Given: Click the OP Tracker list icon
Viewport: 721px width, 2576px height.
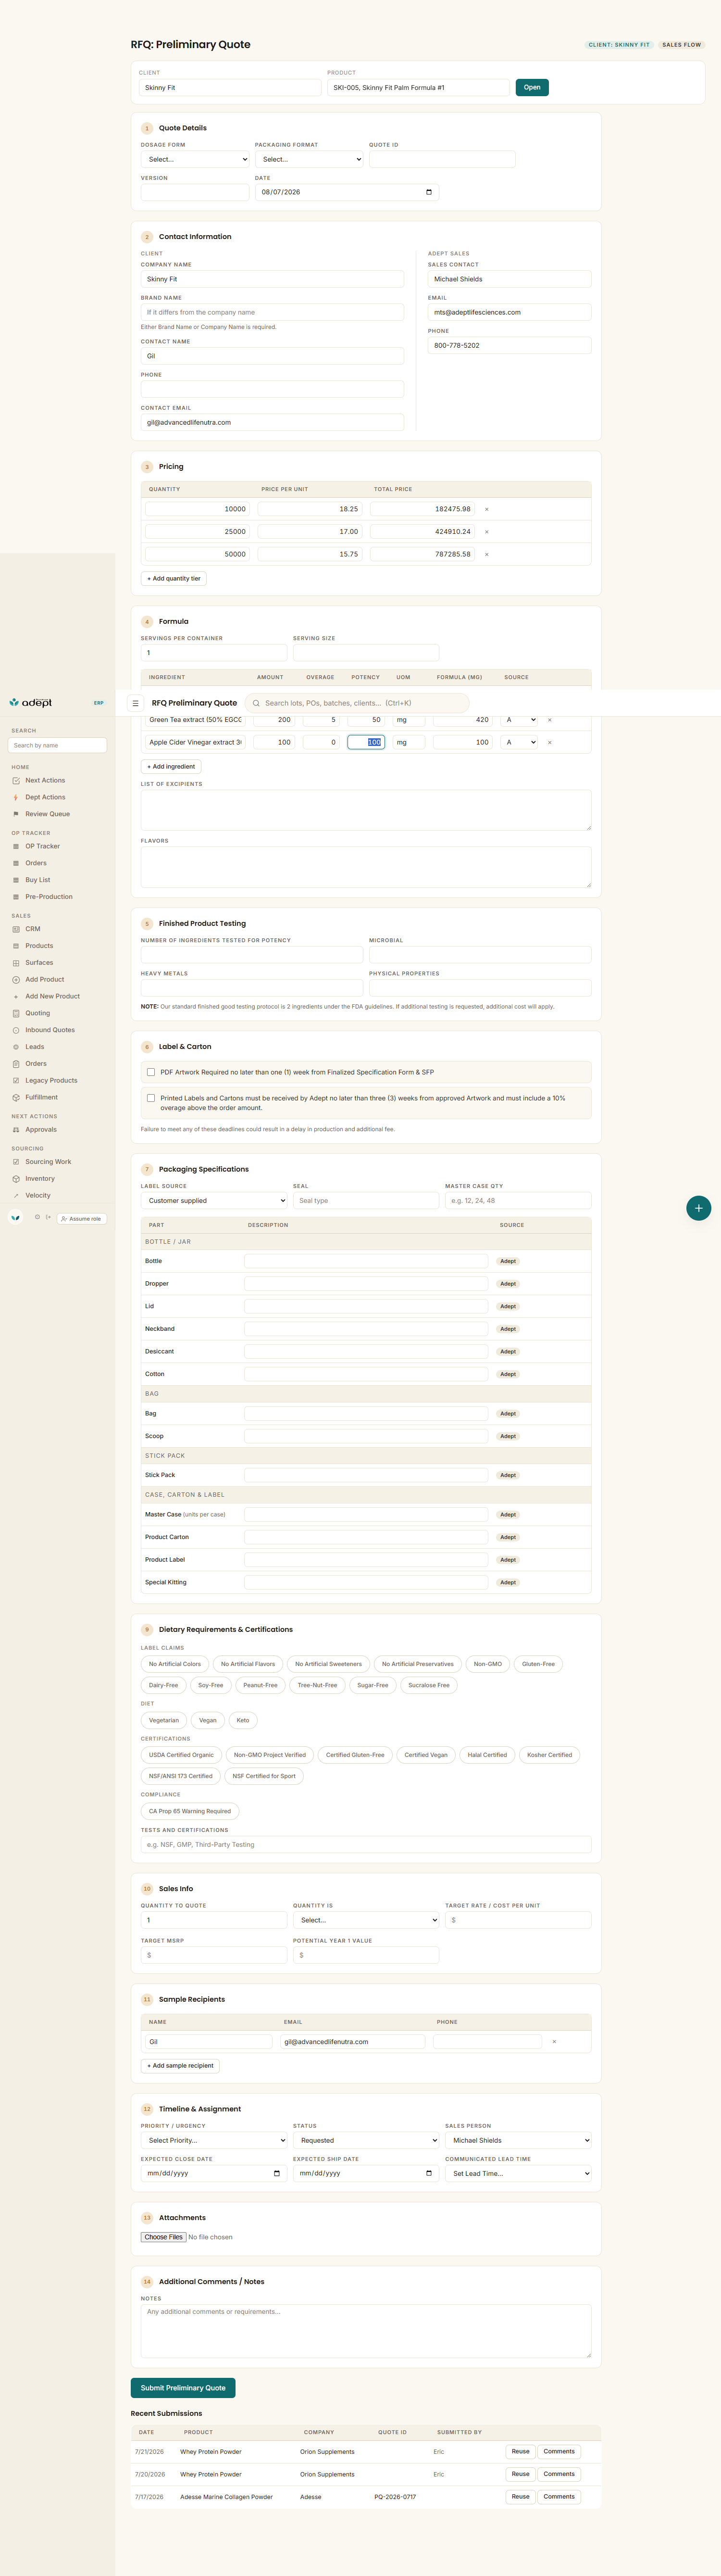Looking at the screenshot, I should click(x=16, y=847).
